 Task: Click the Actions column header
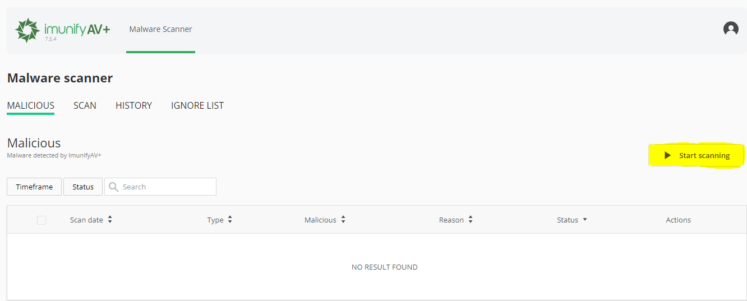[x=678, y=220]
